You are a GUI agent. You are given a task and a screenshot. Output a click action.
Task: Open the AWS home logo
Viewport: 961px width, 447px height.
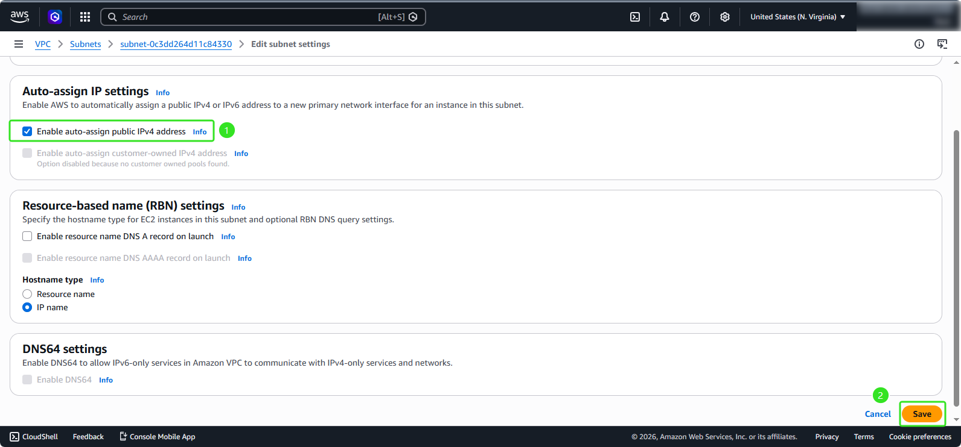(x=19, y=17)
